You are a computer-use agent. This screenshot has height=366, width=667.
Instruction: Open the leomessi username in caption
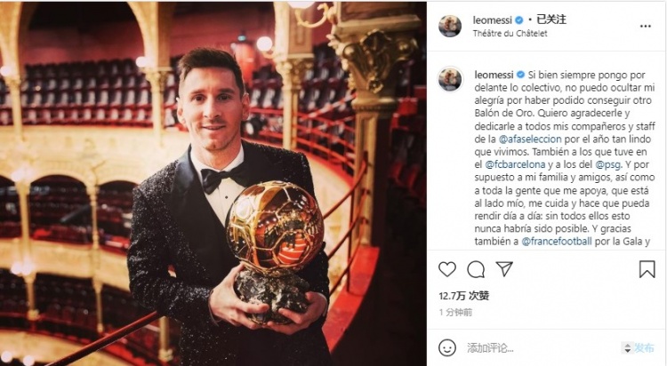pyautogui.click(x=494, y=75)
